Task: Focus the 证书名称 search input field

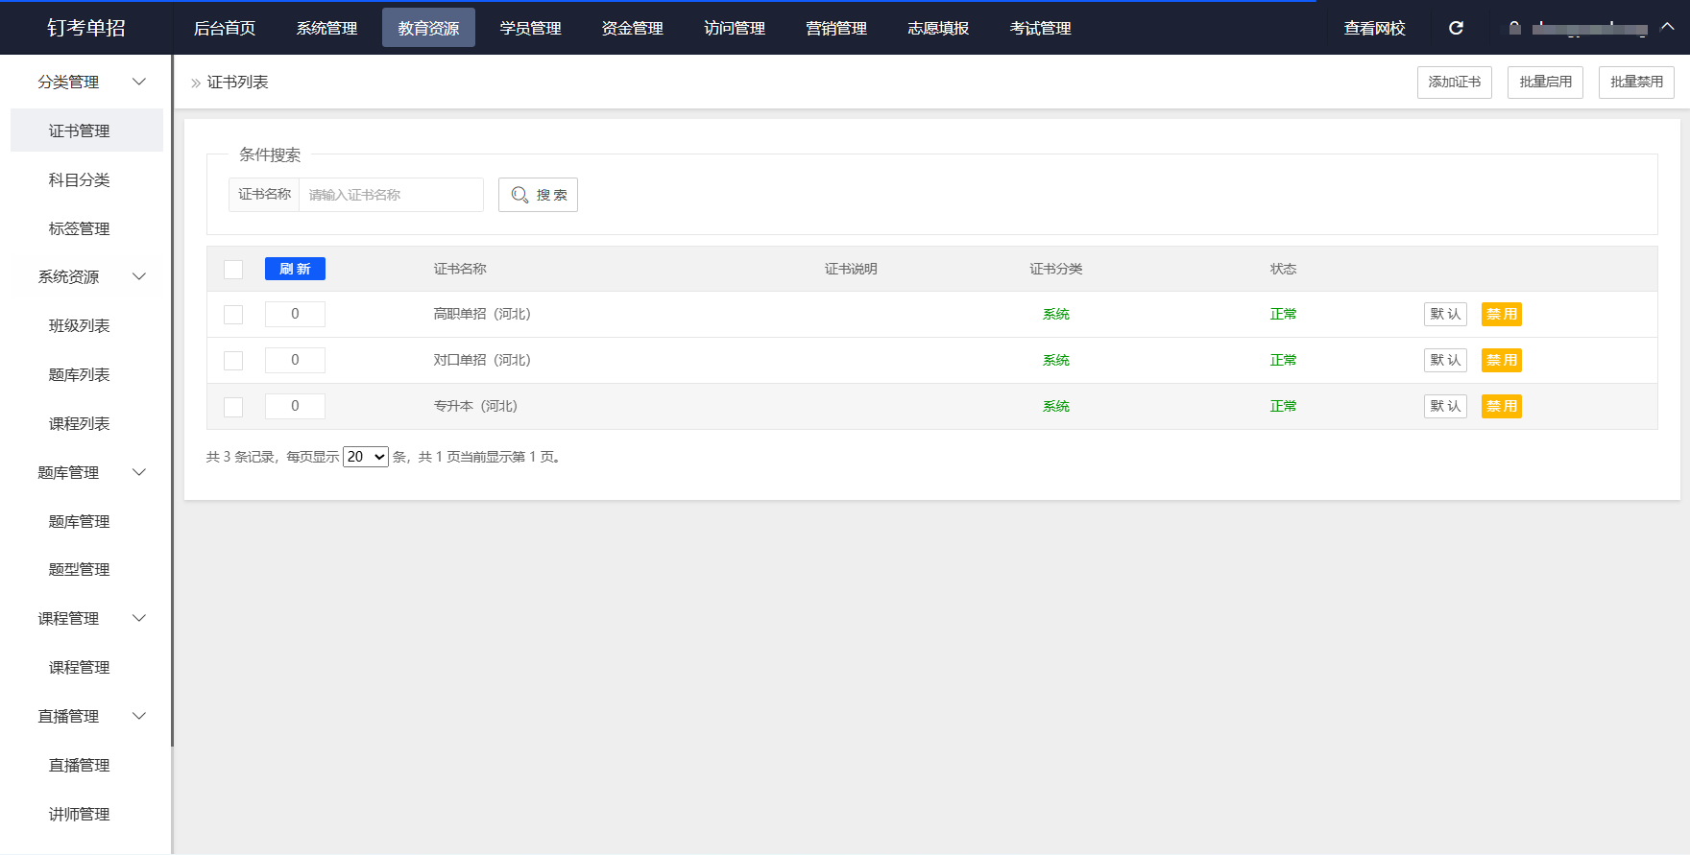Action: (x=391, y=195)
